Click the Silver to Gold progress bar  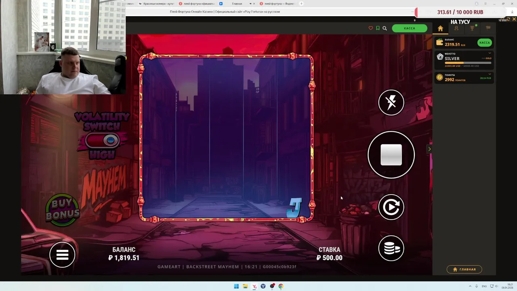pos(468,63)
